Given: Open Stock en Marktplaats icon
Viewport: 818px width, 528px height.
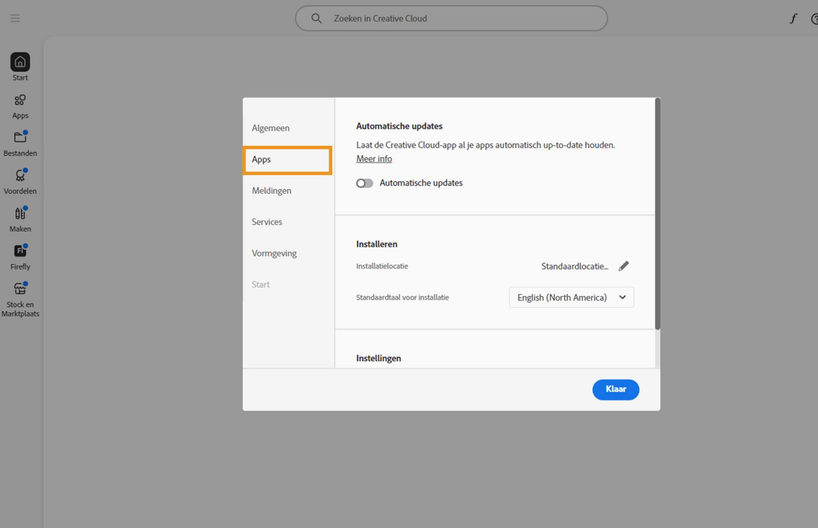Looking at the screenshot, I should coord(20,289).
